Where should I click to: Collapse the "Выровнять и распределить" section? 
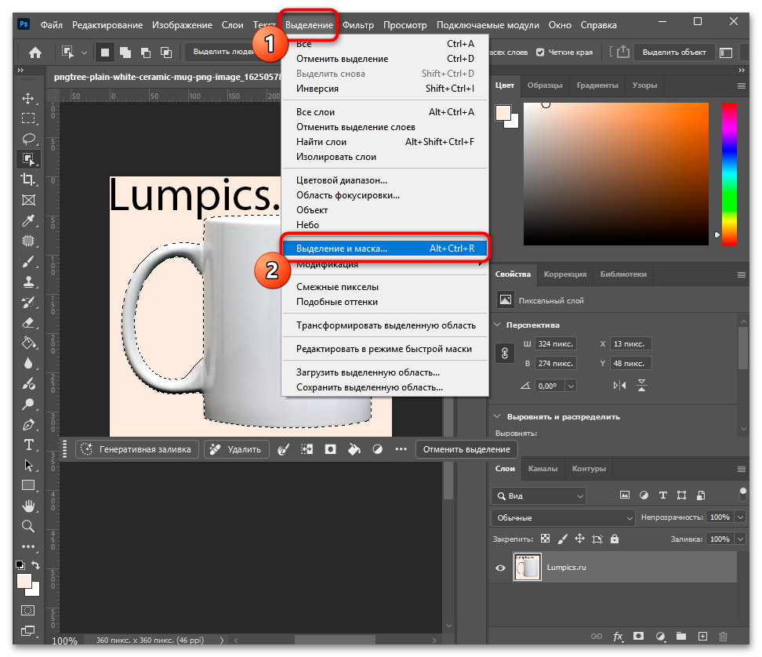tap(498, 416)
